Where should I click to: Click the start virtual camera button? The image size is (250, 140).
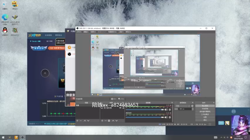click(x=205, y=112)
